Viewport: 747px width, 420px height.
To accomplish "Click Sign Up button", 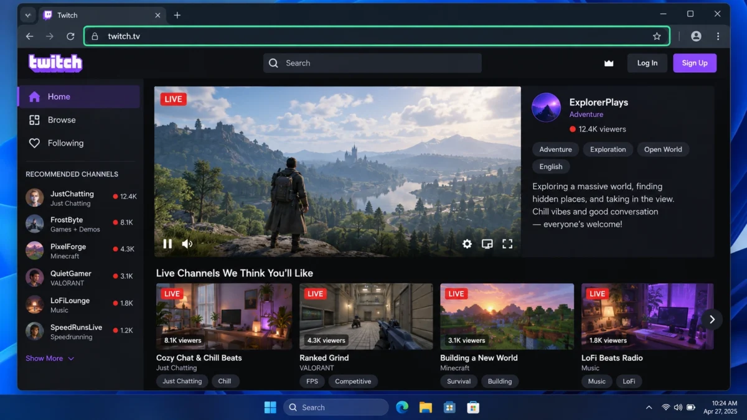I will point(695,63).
